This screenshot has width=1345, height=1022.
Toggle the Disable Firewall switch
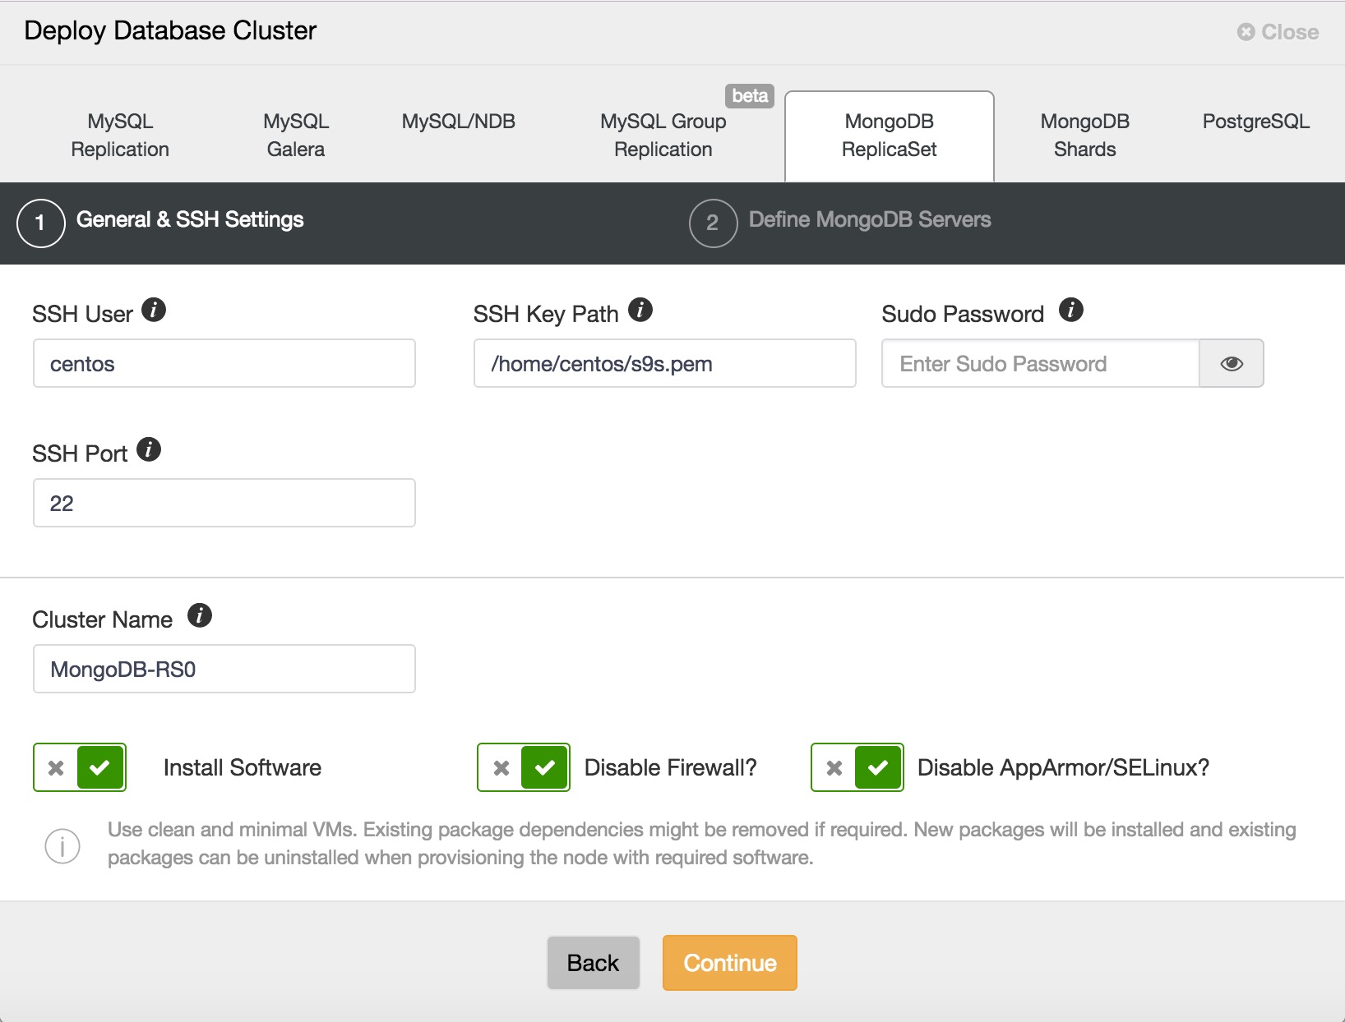tap(524, 767)
